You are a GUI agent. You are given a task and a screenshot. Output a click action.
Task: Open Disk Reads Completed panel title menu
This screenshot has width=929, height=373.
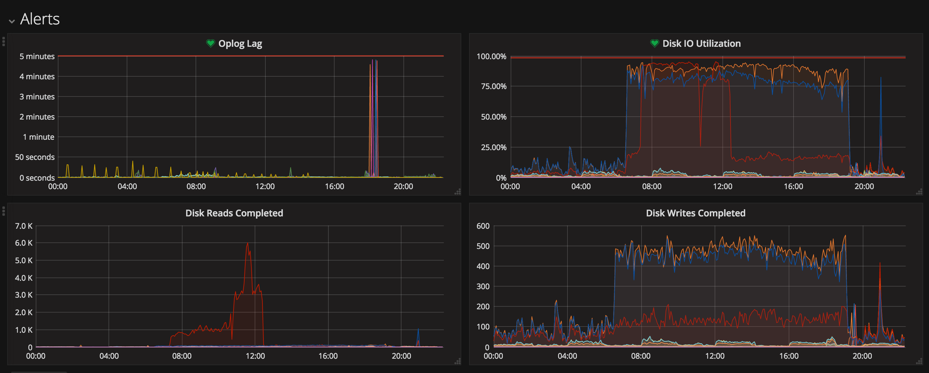[x=234, y=213]
